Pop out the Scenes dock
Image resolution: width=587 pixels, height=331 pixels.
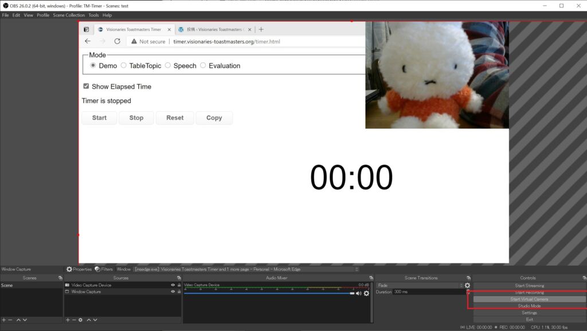[x=60, y=278]
